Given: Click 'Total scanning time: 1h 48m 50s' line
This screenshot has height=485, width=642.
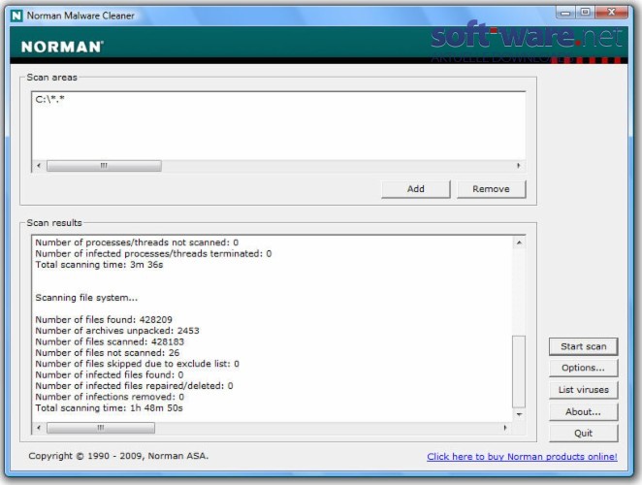Looking at the screenshot, I should click(109, 408).
